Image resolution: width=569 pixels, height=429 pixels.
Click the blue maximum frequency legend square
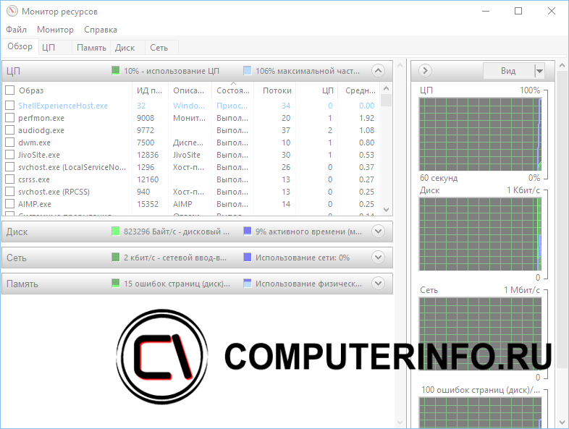(247, 71)
